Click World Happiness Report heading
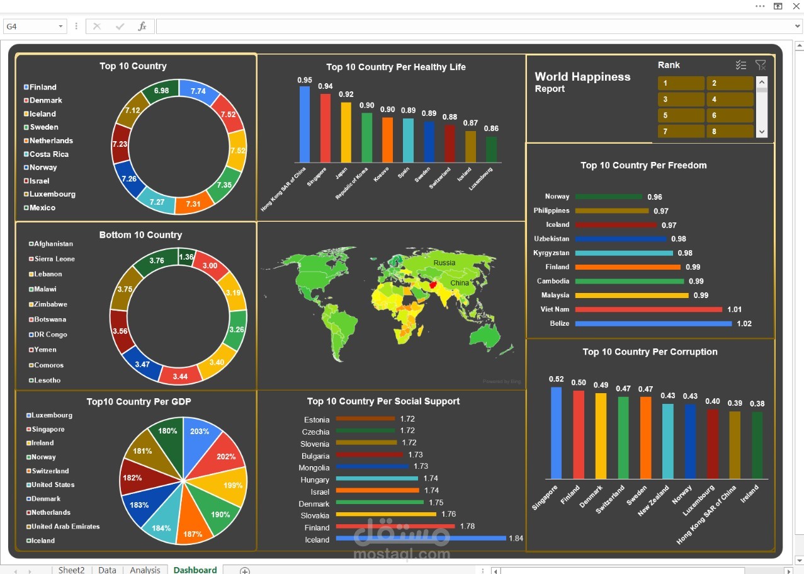Viewport: 804px width, 574px height. point(582,82)
